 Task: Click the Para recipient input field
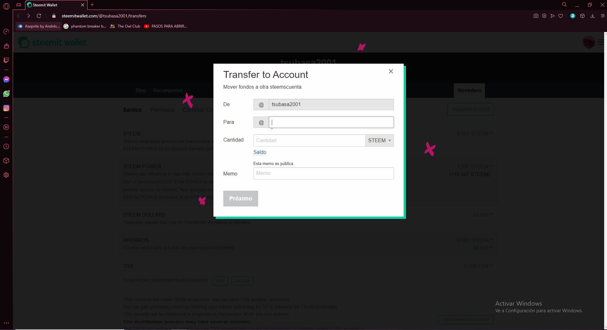pos(331,122)
